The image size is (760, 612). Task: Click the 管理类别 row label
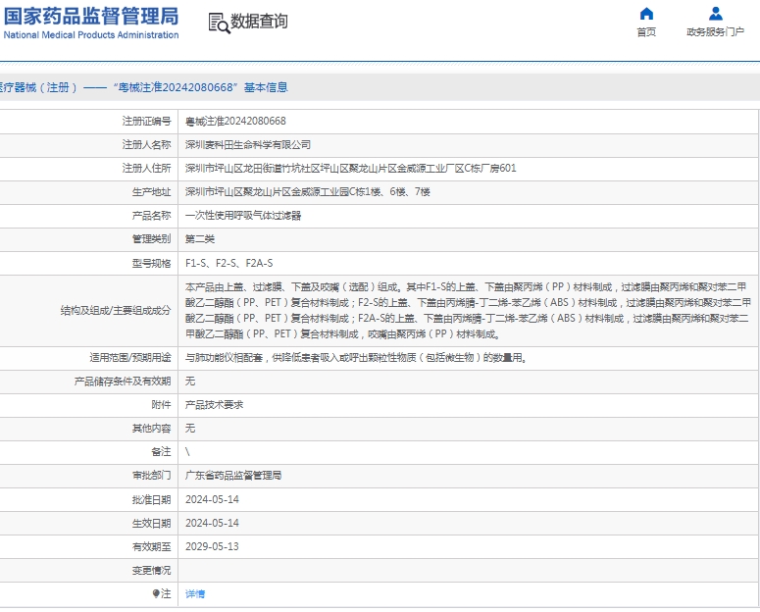click(151, 239)
